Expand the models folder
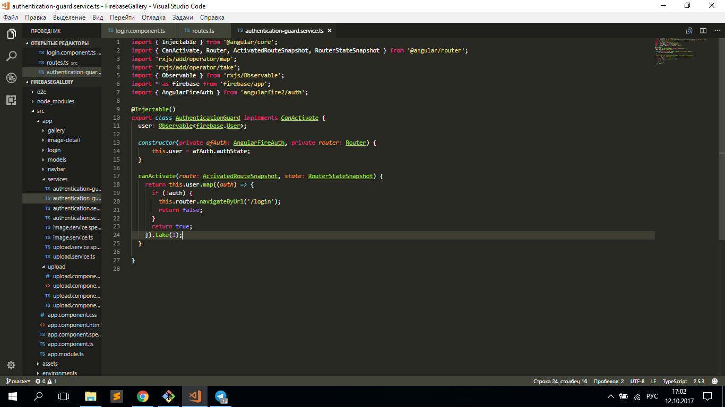This screenshot has height=407, width=725. (x=57, y=160)
